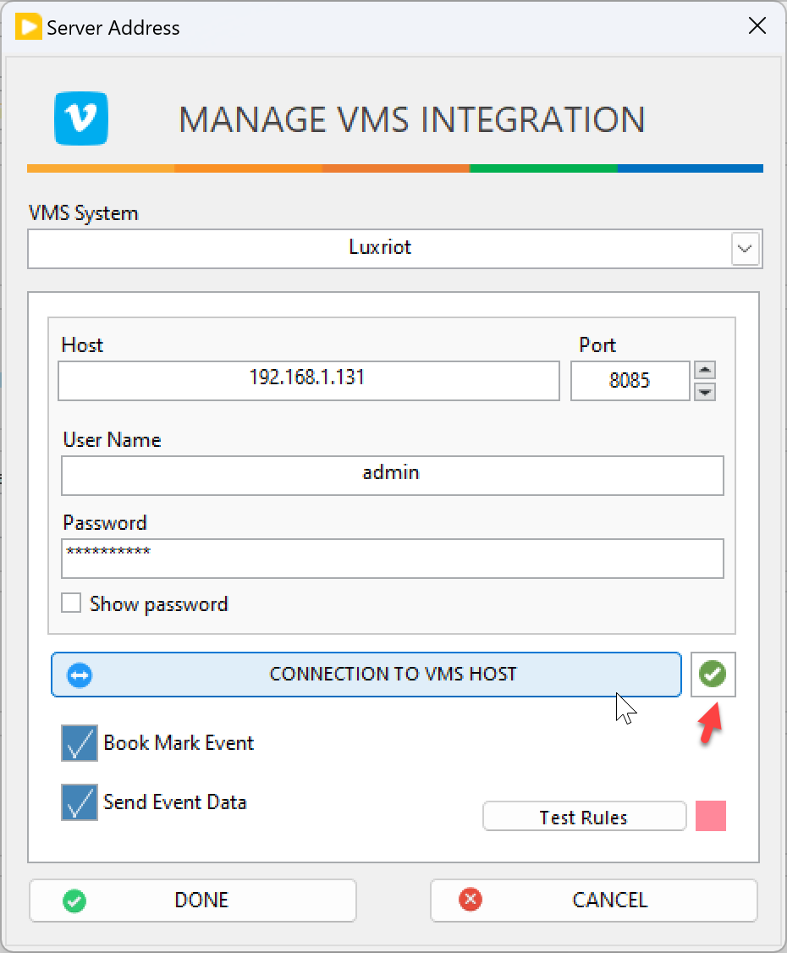Click the blue V logo icon
The height and width of the screenshot is (953, 787).
[x=81, y=118]
